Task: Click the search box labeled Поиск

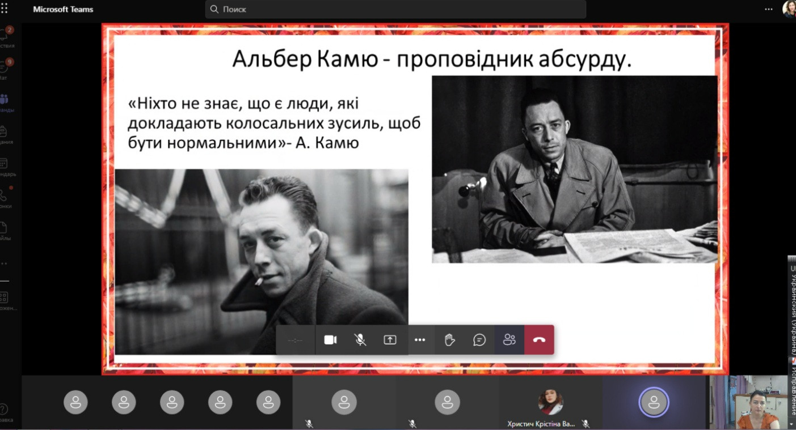Action: point(395,9)
